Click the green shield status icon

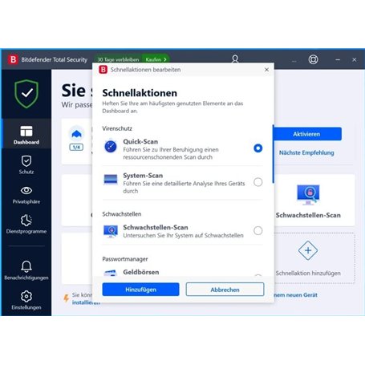point(26,94)
